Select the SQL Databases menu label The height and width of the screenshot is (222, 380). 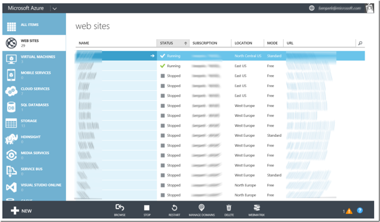(x=35, y=105)
